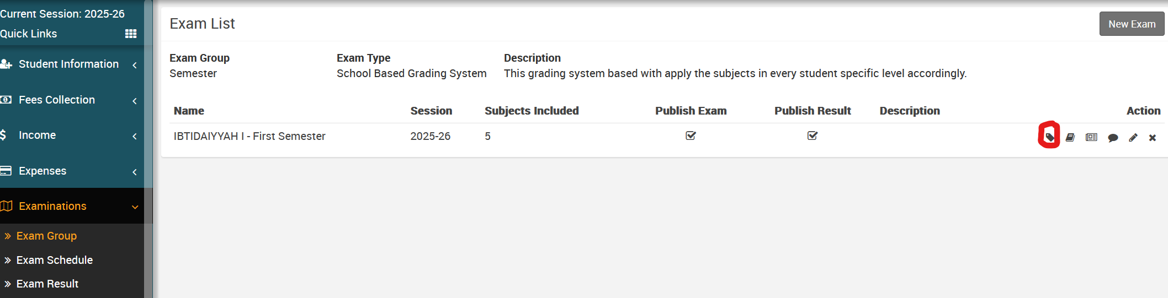Click the pencil edit icon for the exam
The width and height of the screenshot is (1168, 298).
point(1133,137)
